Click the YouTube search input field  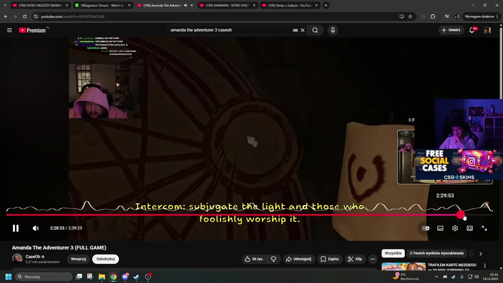click(x=230, y=30)
